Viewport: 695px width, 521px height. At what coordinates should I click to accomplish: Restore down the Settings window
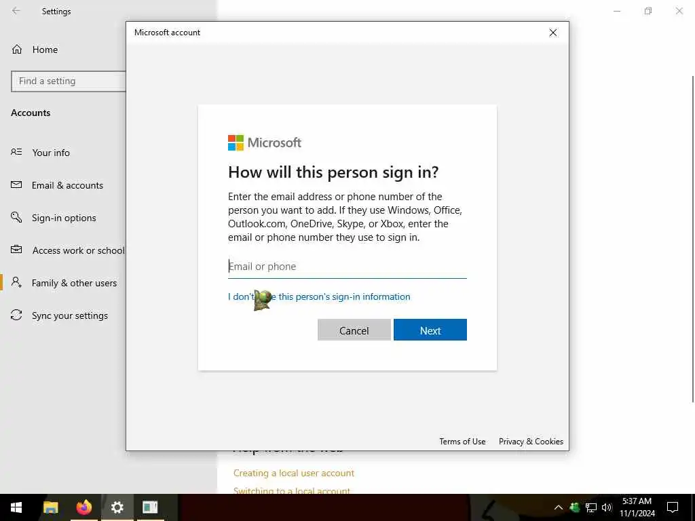[648, 11]
